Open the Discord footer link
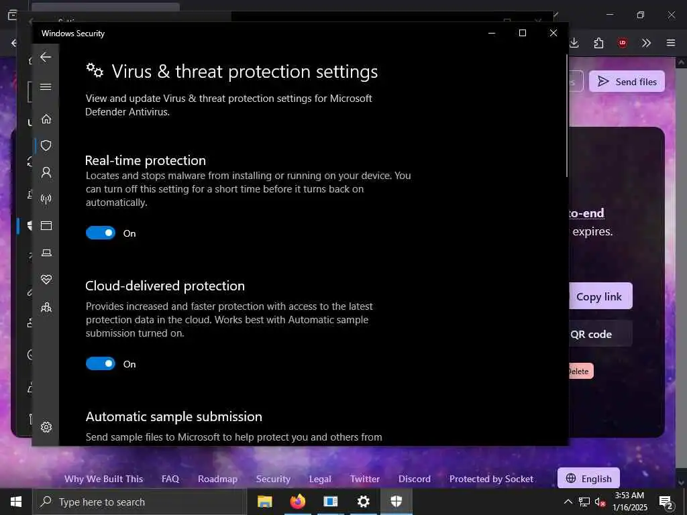The width and height of the screenshot is (687, 515). click(414, 479)
